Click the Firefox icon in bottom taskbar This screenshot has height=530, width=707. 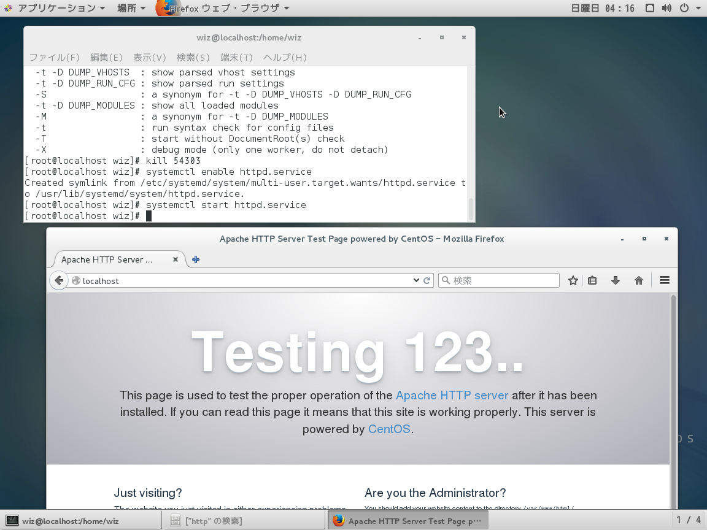(x=339, y=521)
